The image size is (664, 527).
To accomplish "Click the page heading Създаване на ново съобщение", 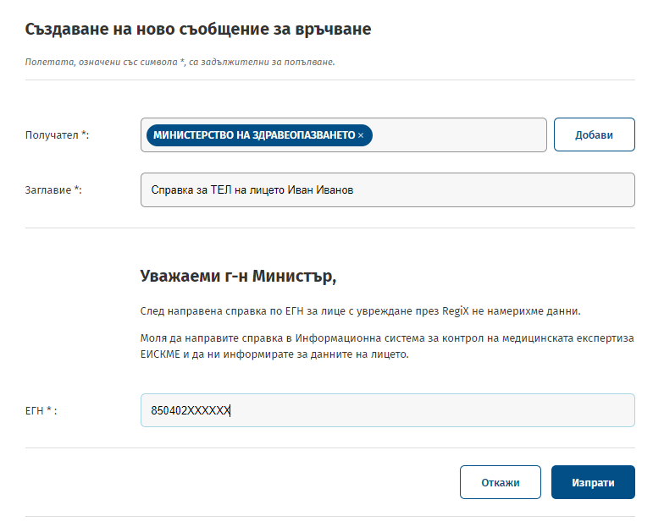I will (x=198, y=29).
